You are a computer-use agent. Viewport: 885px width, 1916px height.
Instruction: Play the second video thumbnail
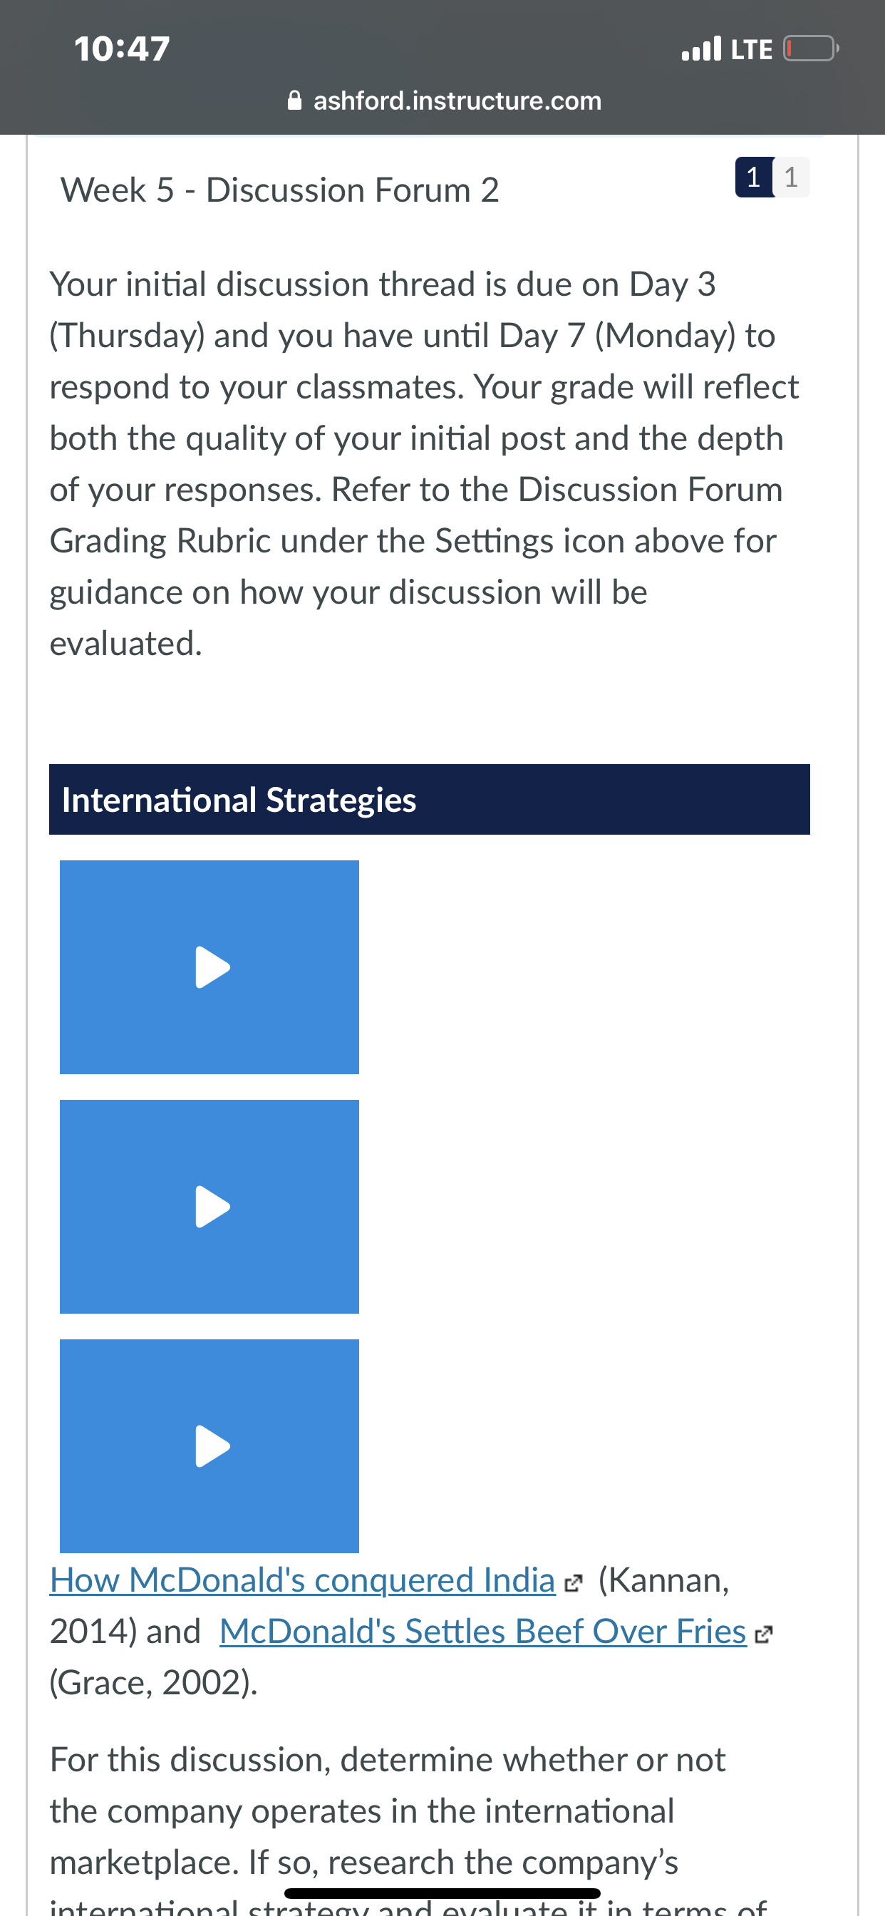[212, 1207]
